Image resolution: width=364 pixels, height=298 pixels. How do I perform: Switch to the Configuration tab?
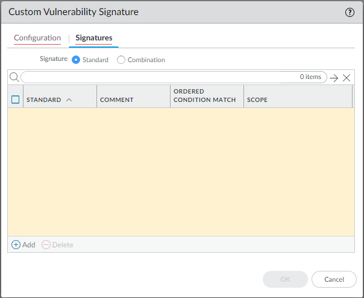point(37,38)
